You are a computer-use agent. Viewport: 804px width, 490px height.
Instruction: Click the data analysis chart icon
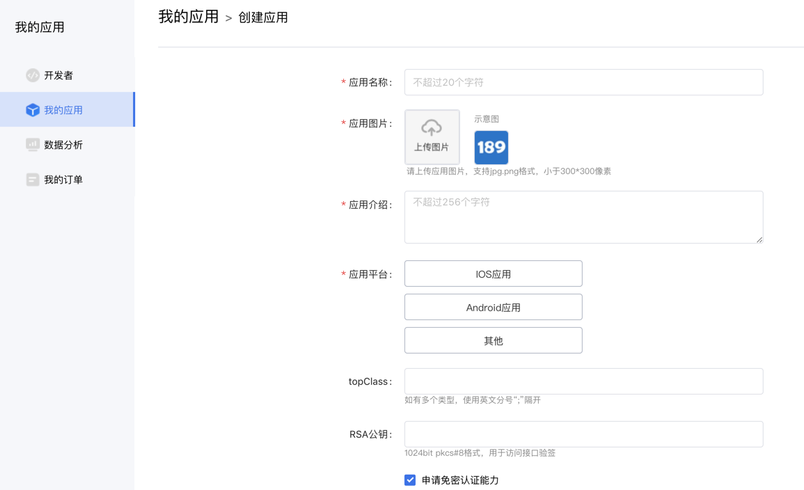click(33, 145)
